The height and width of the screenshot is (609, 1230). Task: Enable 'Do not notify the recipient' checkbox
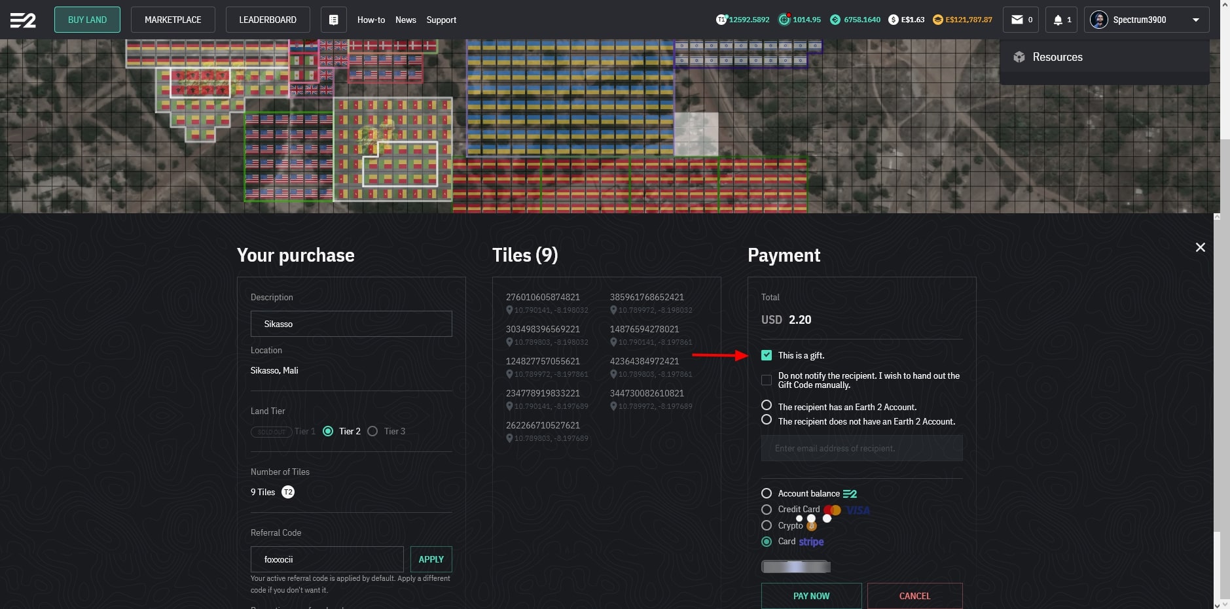767,380
